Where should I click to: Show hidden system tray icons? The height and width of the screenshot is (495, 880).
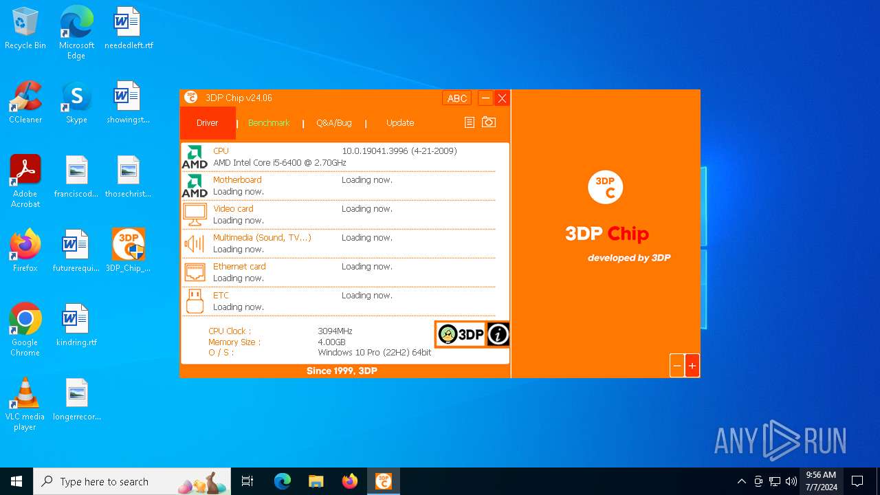point(741,481)
